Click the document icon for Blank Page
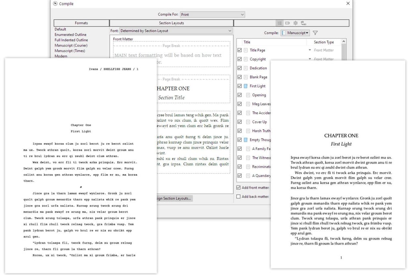Image resolution: width=411 pixels, height=275 pixels. [246, 77]
